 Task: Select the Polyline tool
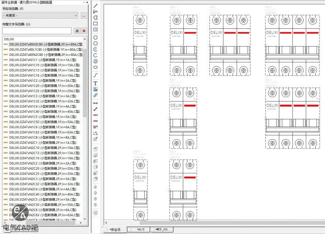click(x=96, y=12)
